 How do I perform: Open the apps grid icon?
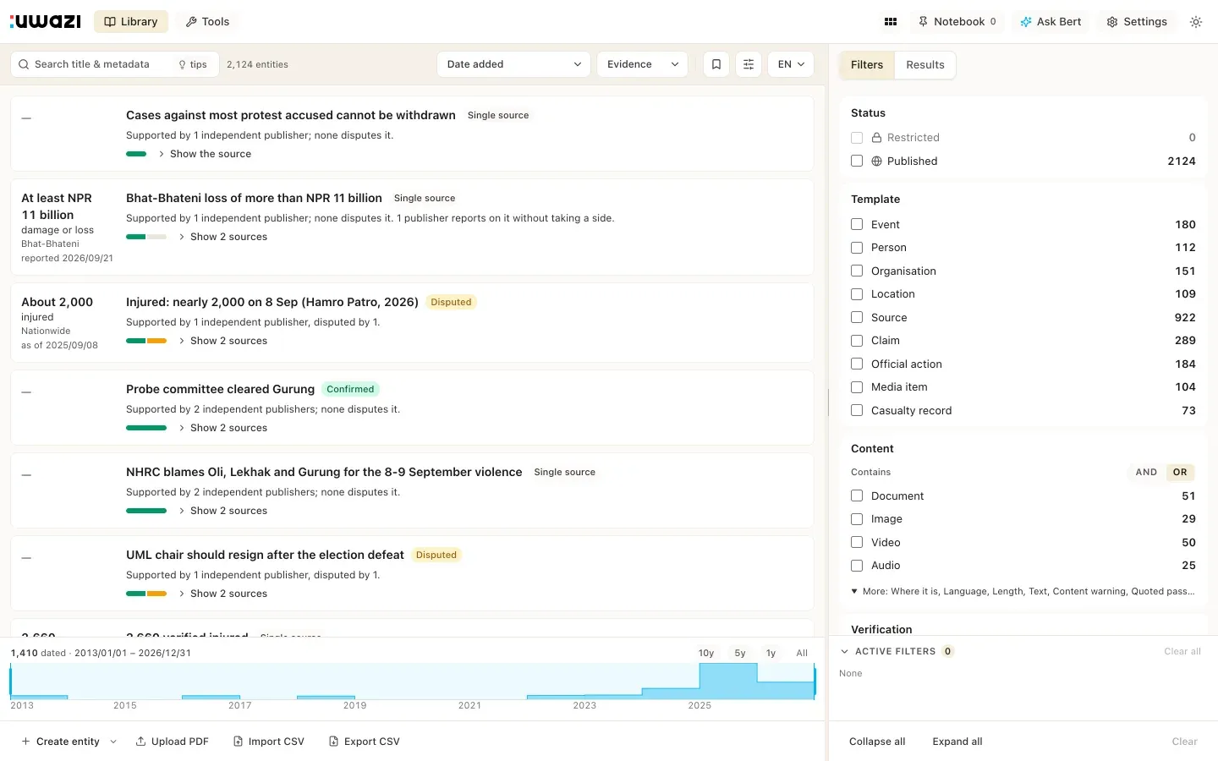[891, 22]
